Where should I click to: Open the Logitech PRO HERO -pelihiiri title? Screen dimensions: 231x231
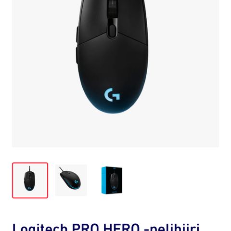(x=106, y=227)
